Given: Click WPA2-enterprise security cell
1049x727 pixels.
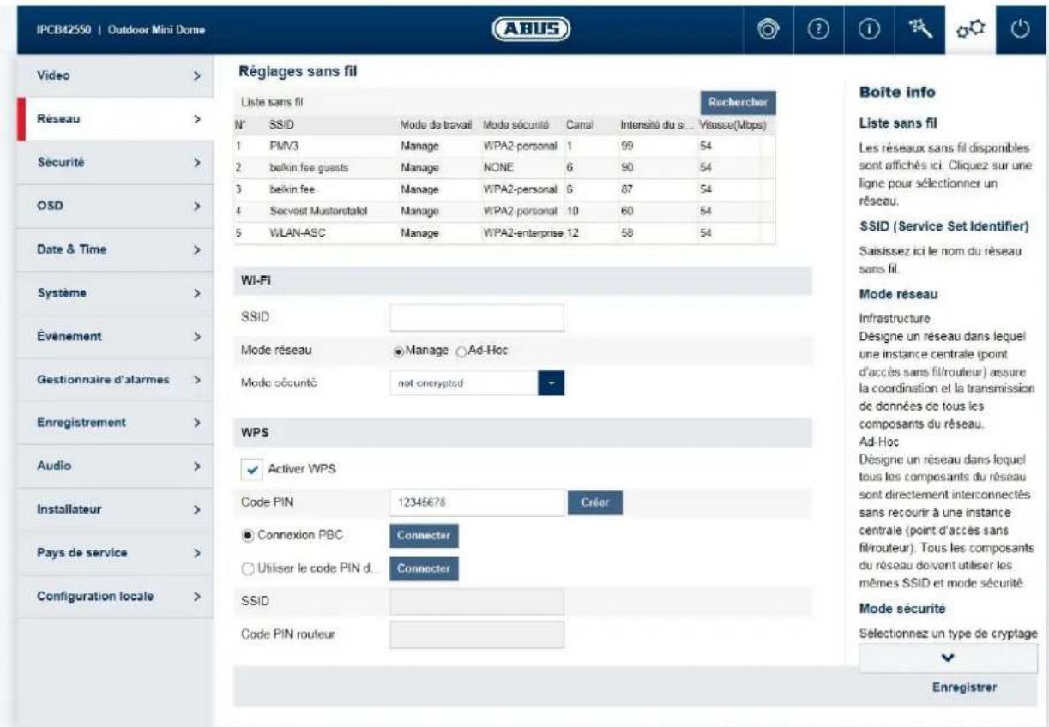Looking at the screenshot, I should pyautogui.click(x=522, y=233).
